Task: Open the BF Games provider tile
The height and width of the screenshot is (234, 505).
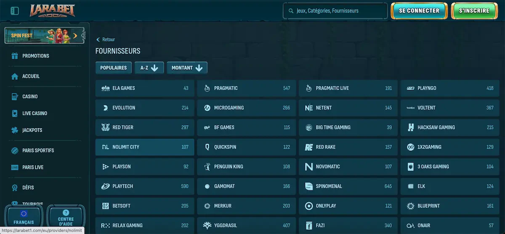Action: (x=247, y=127)
